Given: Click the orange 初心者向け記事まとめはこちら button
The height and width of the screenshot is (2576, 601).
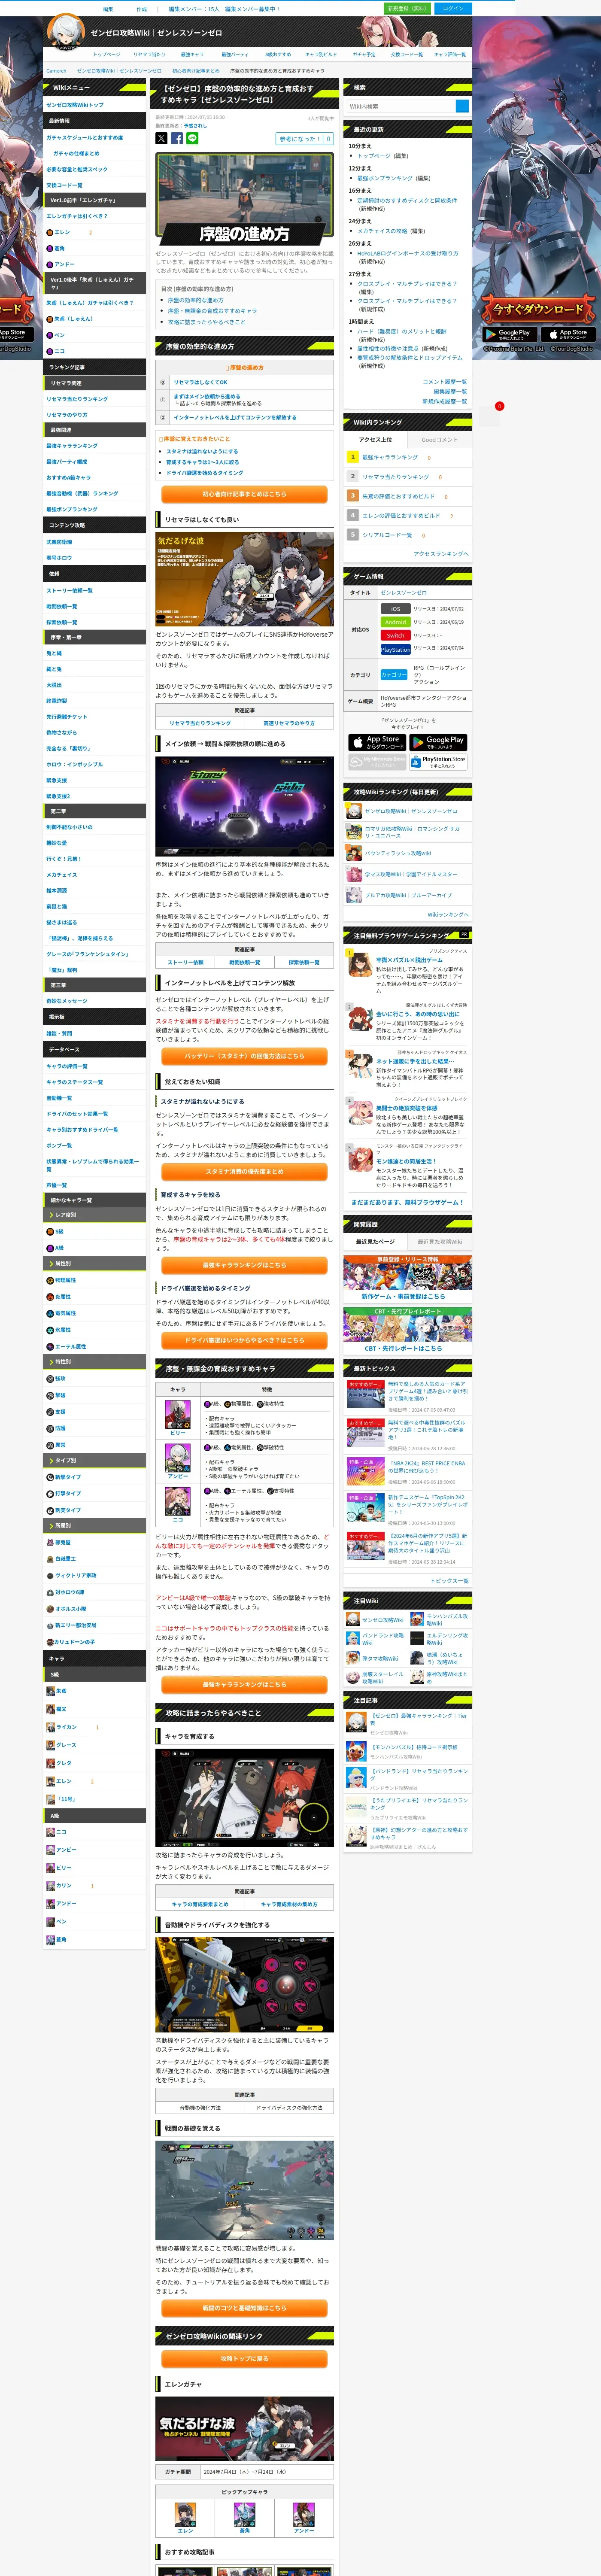Looking at the screenshot, I should pos(244,494).
